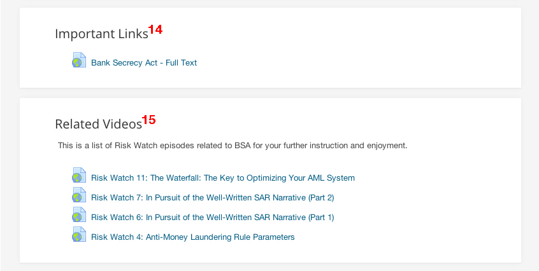
Task: Click the Related Videos heading
Action: [x=98, y=124]
